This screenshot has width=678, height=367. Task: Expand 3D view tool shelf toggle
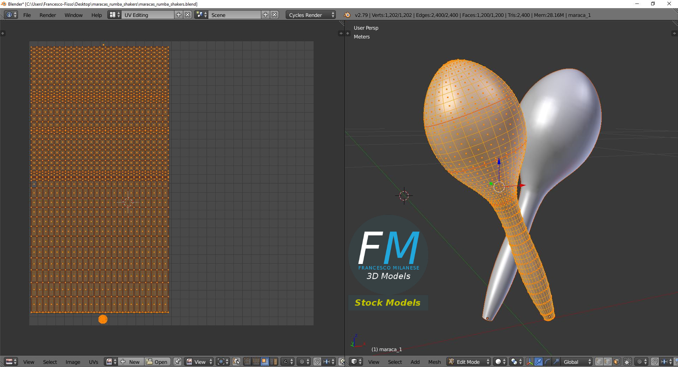347,33
